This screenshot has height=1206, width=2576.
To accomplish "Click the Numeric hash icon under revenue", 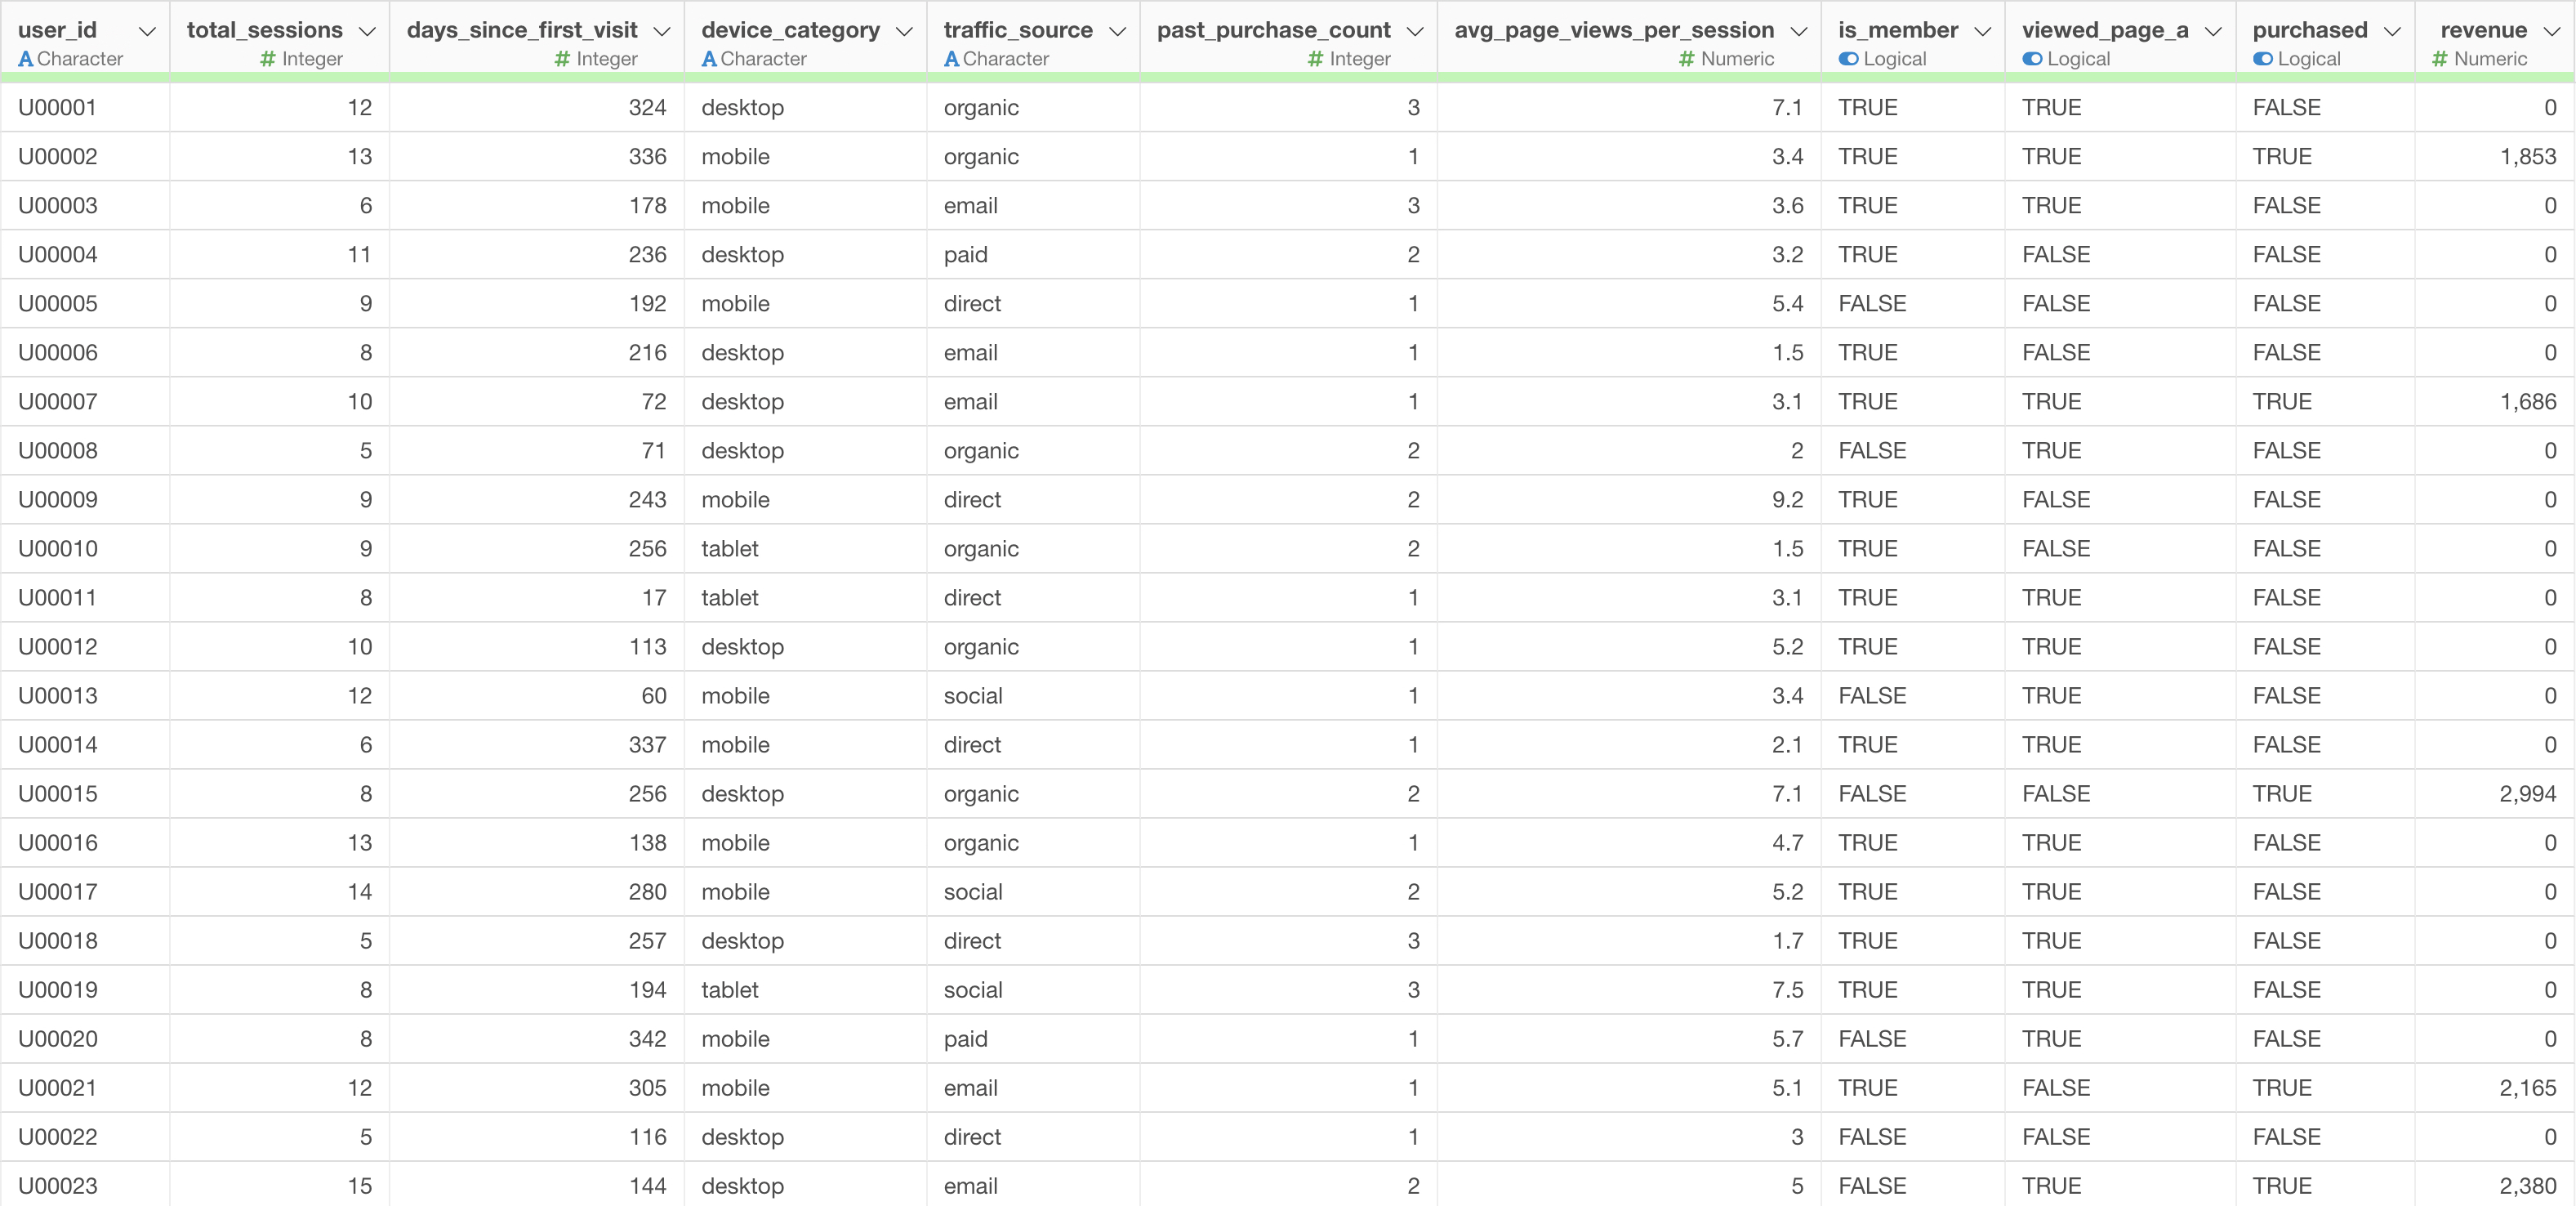I will (2439, 59).
